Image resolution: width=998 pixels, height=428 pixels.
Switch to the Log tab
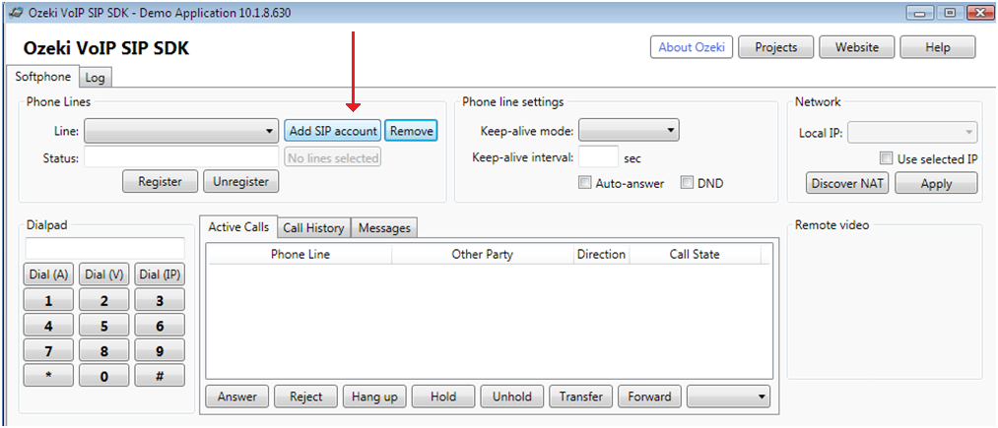click(96, 78)
